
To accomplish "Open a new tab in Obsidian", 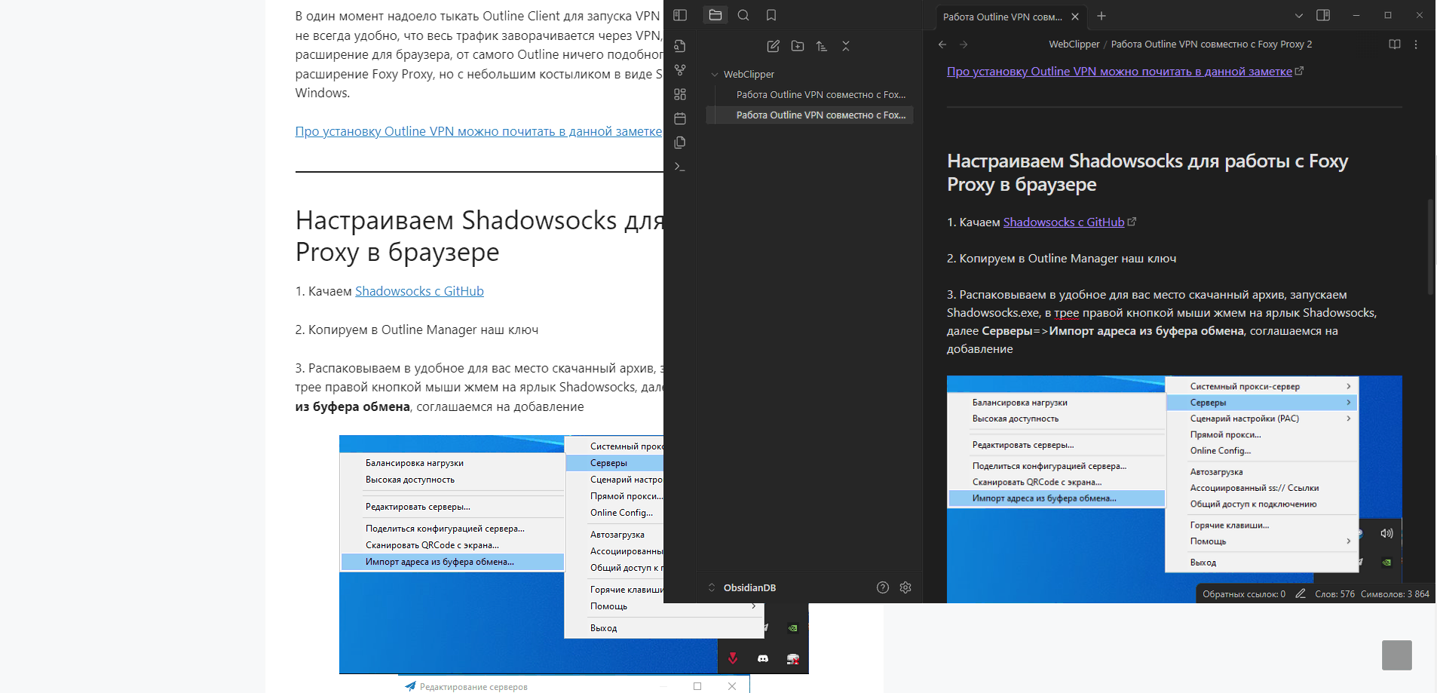I will coord(1101,16).
